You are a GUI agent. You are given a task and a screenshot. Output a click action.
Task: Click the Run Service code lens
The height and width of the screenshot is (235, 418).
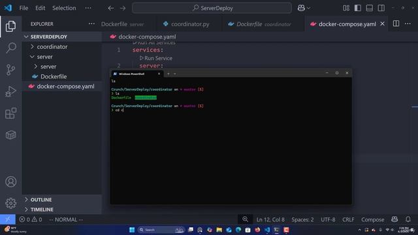tap(156, 58)
